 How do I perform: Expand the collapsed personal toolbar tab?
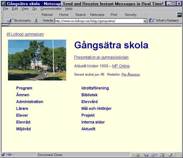[5, 25]
